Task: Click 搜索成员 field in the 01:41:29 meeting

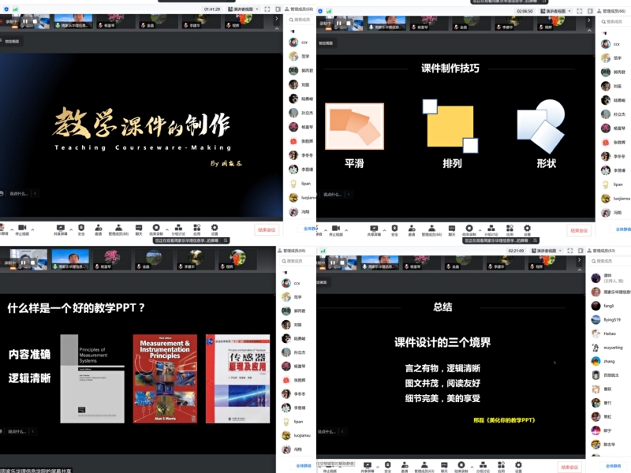Action: point(300,19)
